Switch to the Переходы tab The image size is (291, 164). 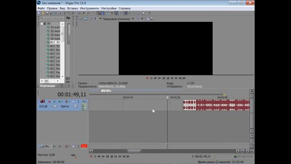coord(47,86)
